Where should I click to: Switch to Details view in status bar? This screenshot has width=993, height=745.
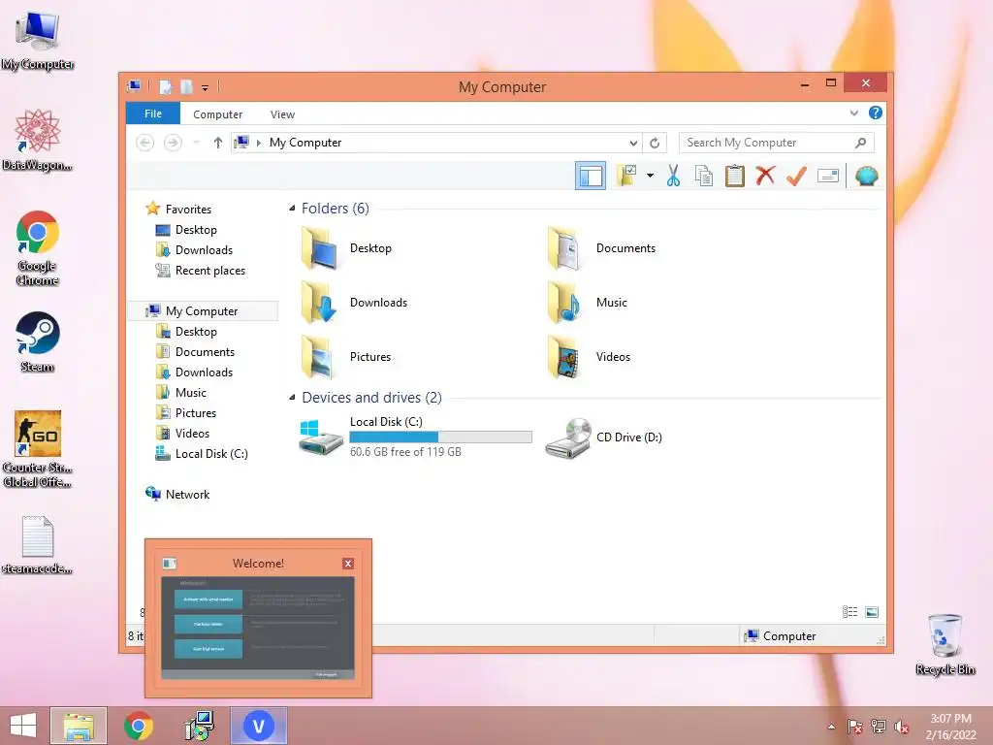pos(849,611)
